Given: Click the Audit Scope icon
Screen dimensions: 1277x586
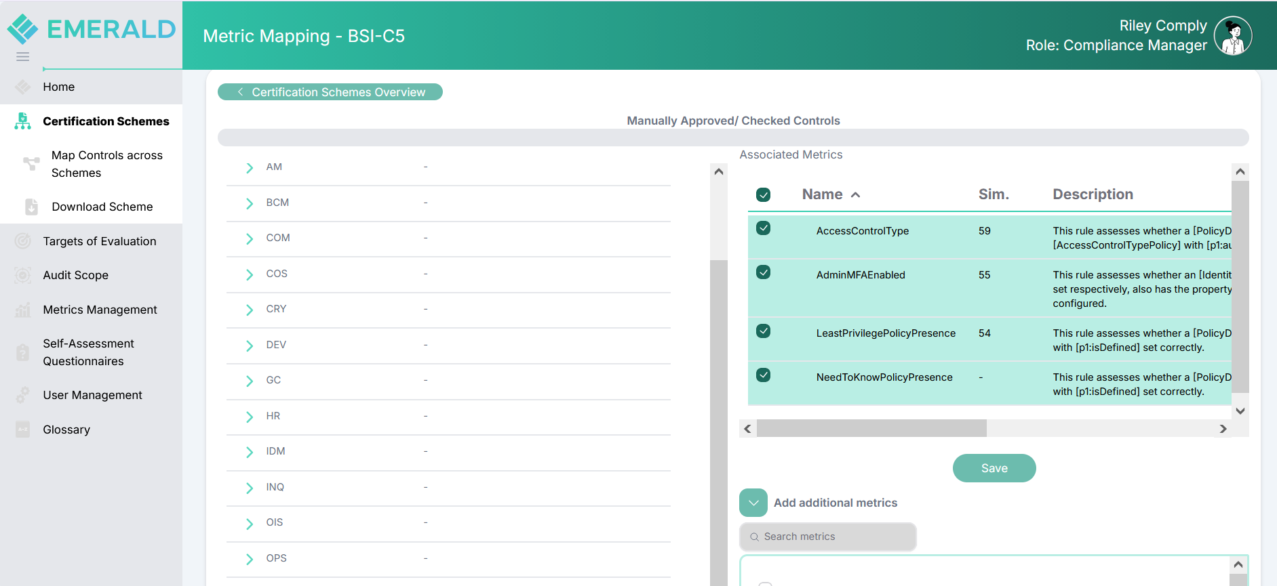Looking at the screenshot, I should [23, 275].
